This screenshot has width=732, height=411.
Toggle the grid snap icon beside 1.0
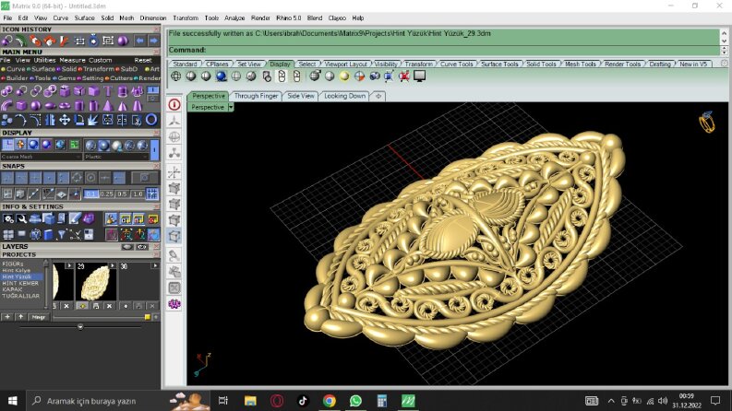click(151, 194)
